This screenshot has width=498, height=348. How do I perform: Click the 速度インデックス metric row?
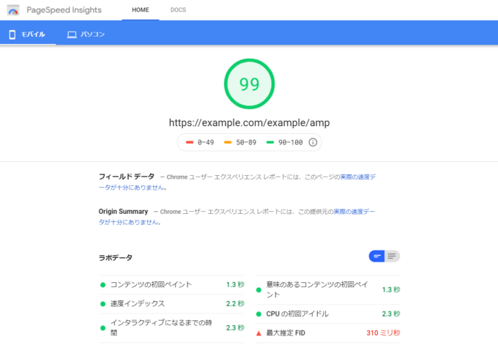(x=171, y=304)
